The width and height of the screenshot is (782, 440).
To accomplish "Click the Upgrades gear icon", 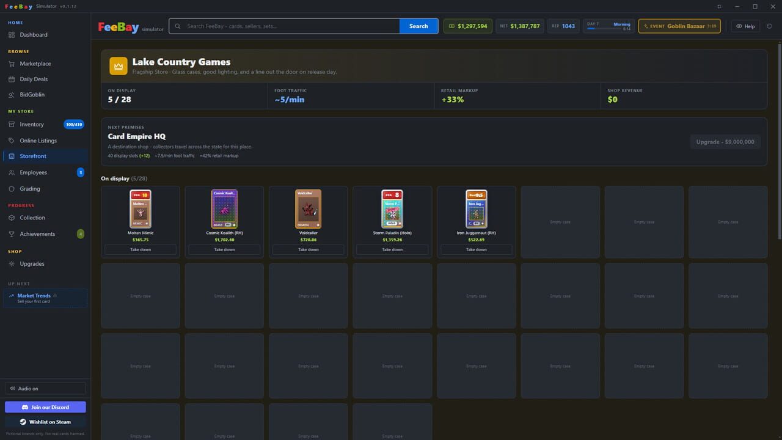I will (x=12, y=264).
